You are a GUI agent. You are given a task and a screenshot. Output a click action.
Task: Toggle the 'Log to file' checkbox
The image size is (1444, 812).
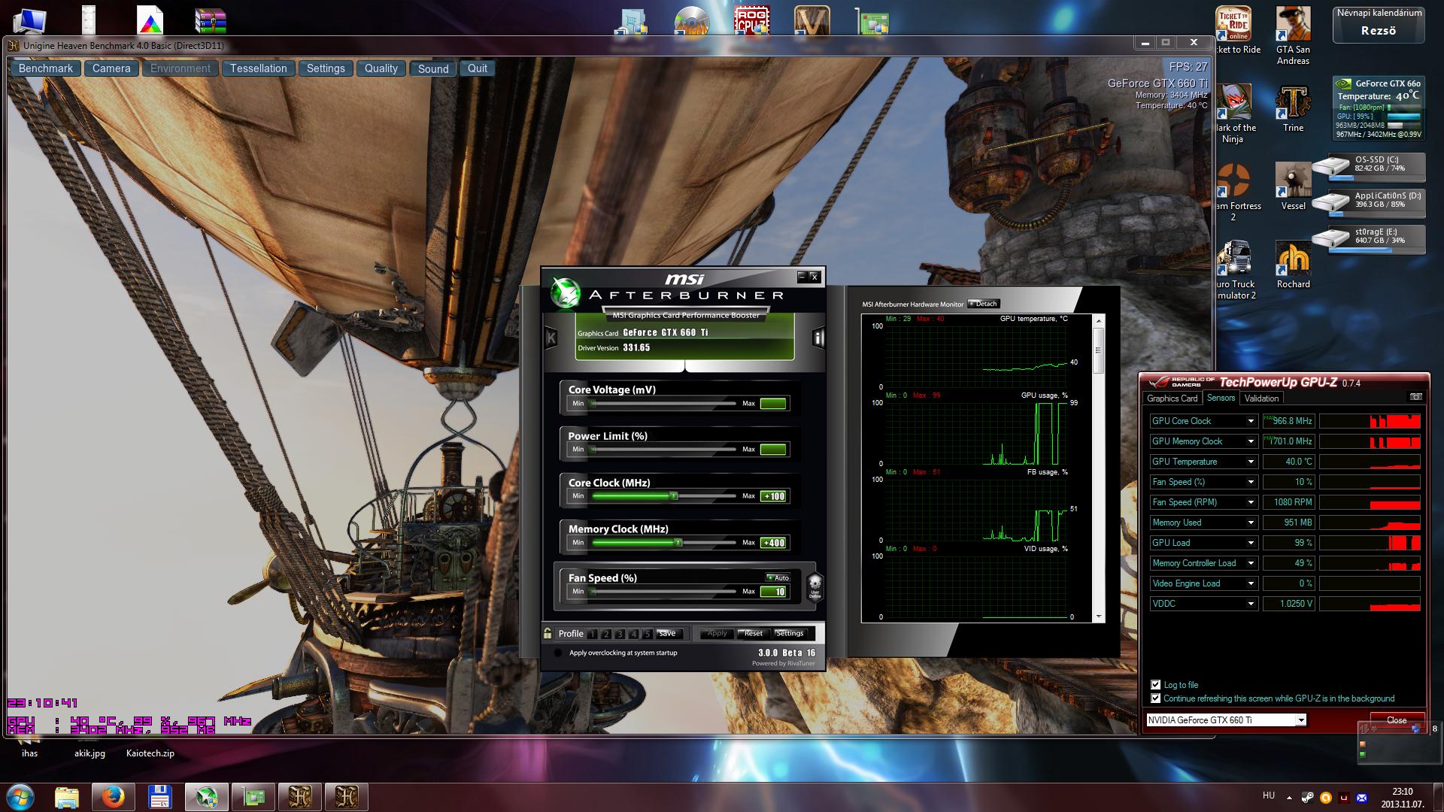point(1156,685)
